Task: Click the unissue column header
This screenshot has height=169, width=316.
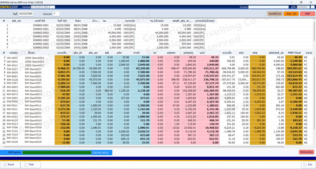Action: (x=188, y=53)
